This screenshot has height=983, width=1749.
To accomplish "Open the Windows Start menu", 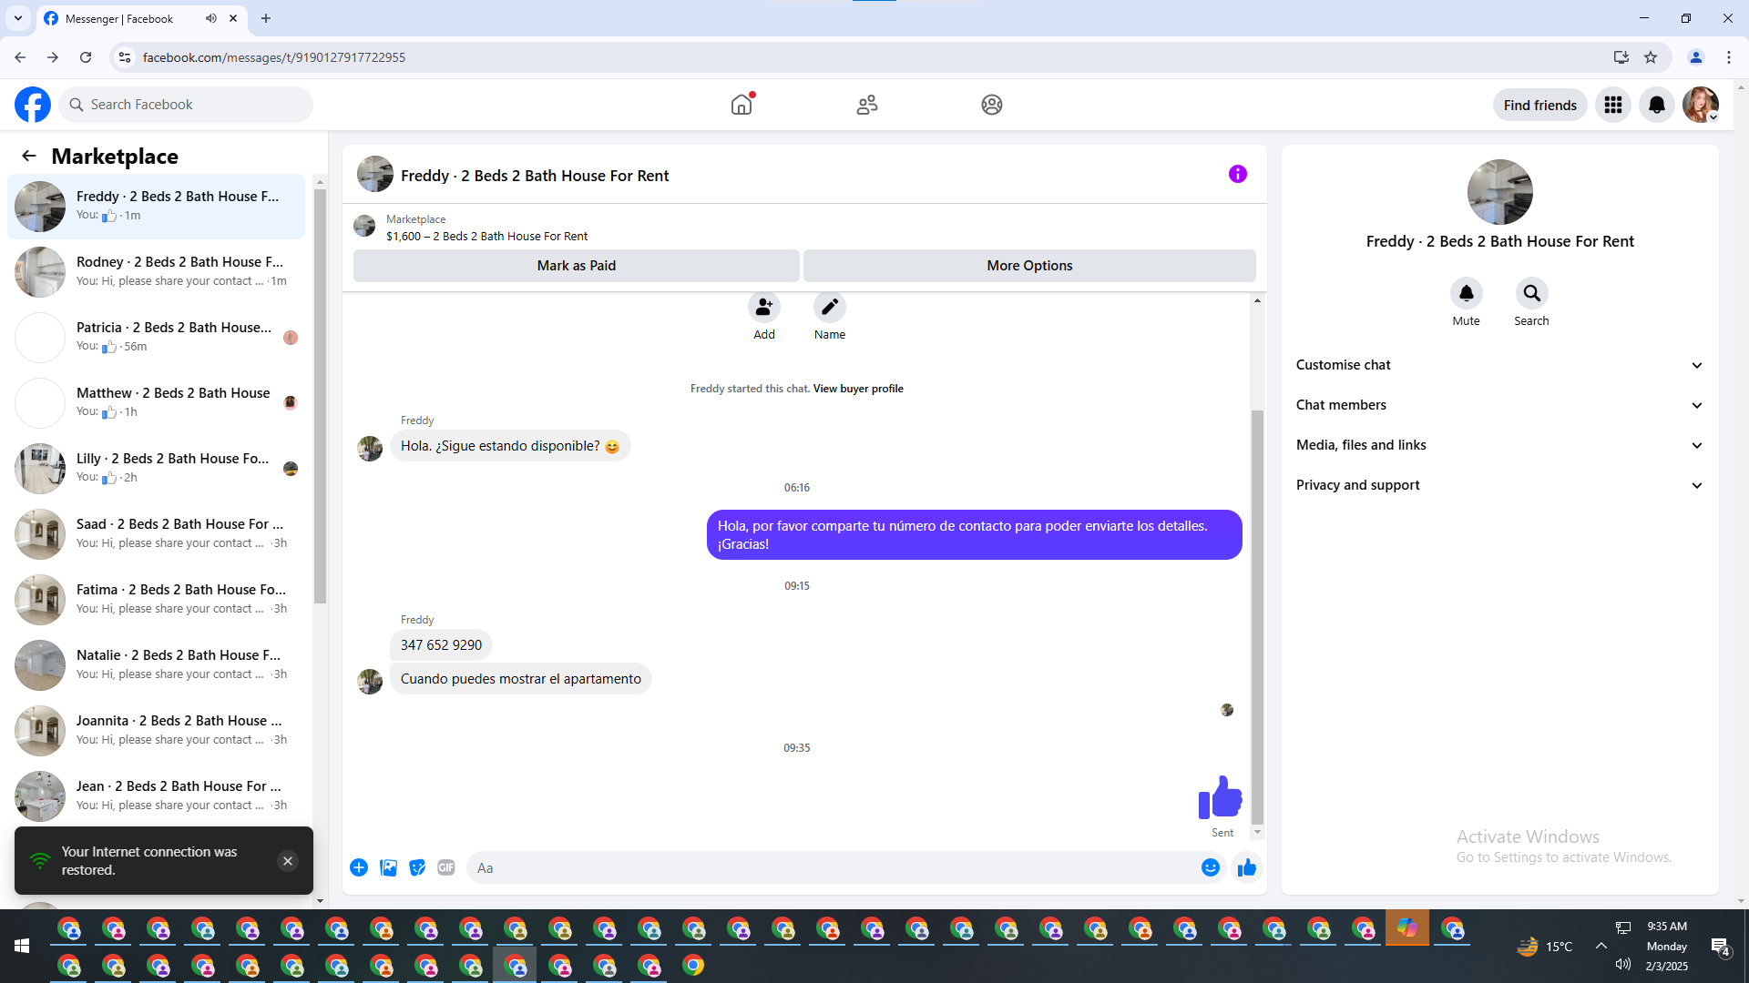I will [x=22, y=947].
